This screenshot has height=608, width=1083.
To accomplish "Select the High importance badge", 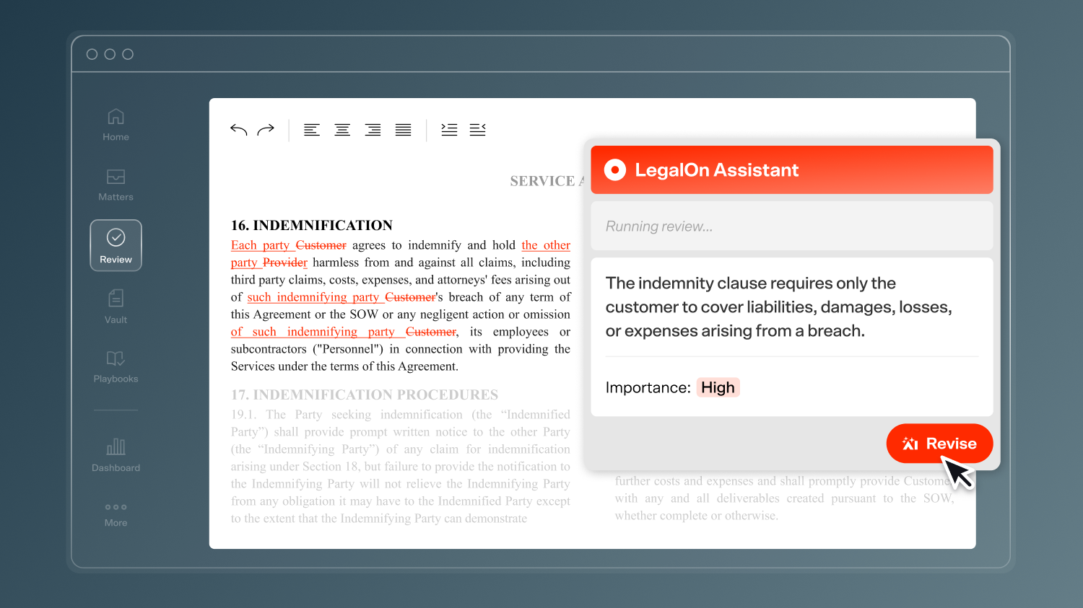I will click(718, 387).
